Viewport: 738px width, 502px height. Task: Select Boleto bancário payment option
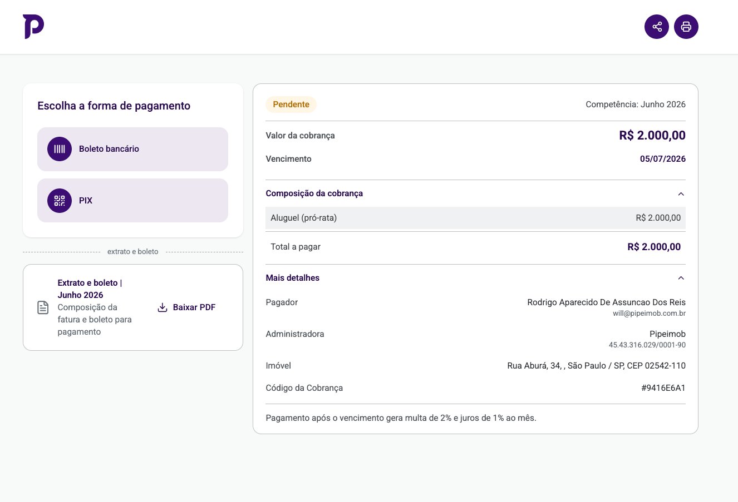click(x=132, y=149)
